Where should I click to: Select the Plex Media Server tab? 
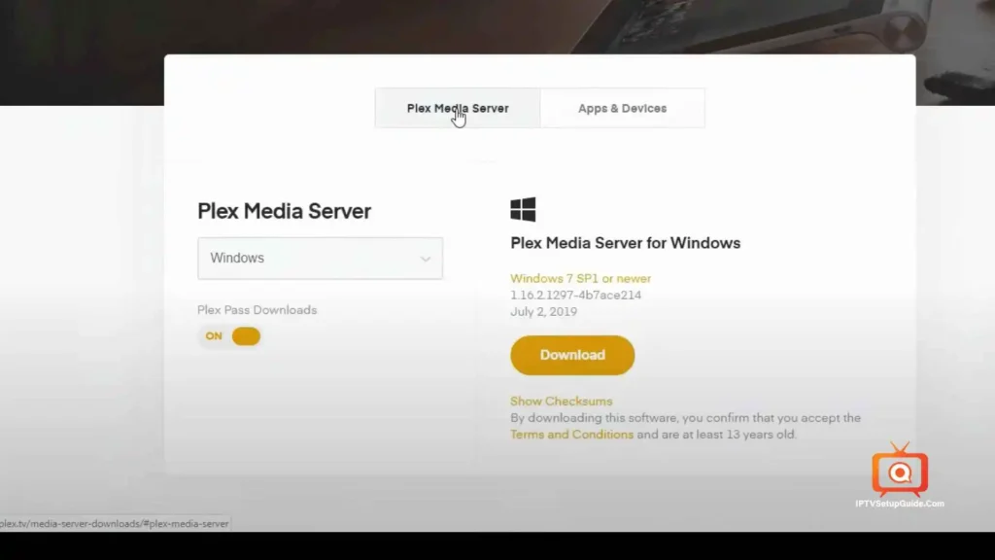click(x=457, y=108)
